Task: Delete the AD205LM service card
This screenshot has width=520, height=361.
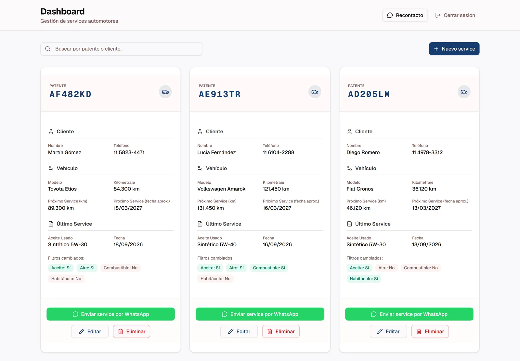Action: 430,331
